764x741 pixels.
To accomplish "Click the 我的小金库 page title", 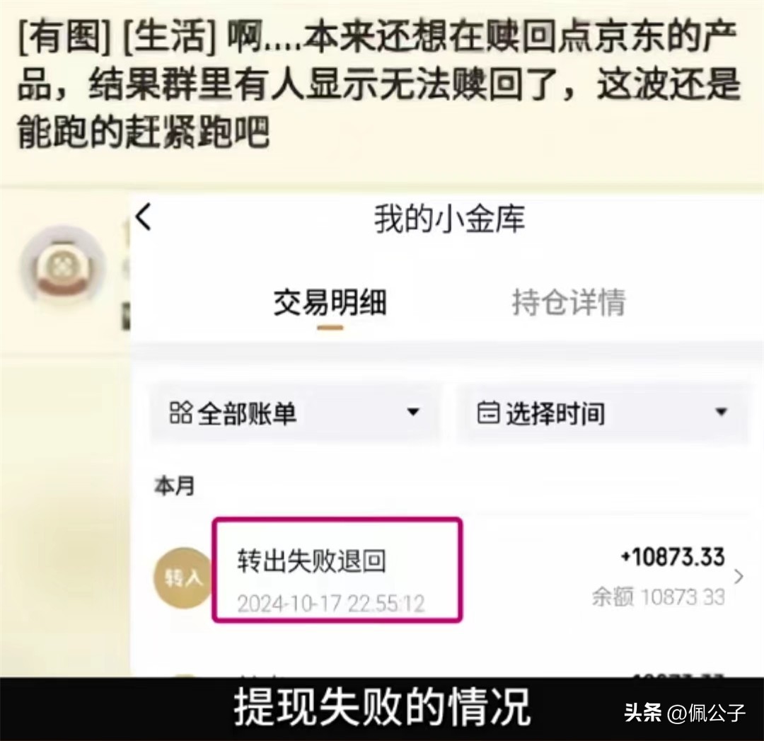I will pos(449,219).
